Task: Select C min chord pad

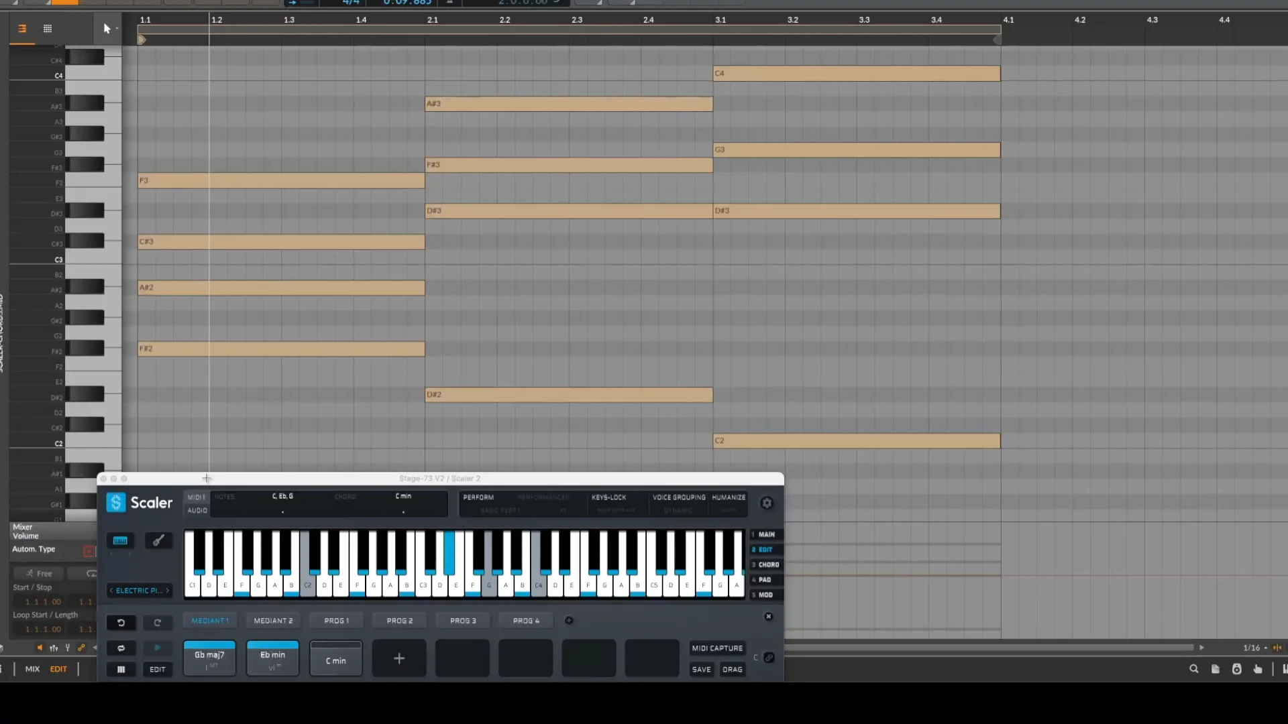Action: pos(336,658)
